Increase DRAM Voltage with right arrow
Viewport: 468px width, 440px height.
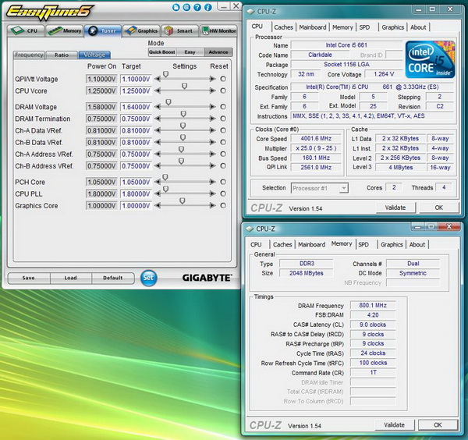point(212,107)
